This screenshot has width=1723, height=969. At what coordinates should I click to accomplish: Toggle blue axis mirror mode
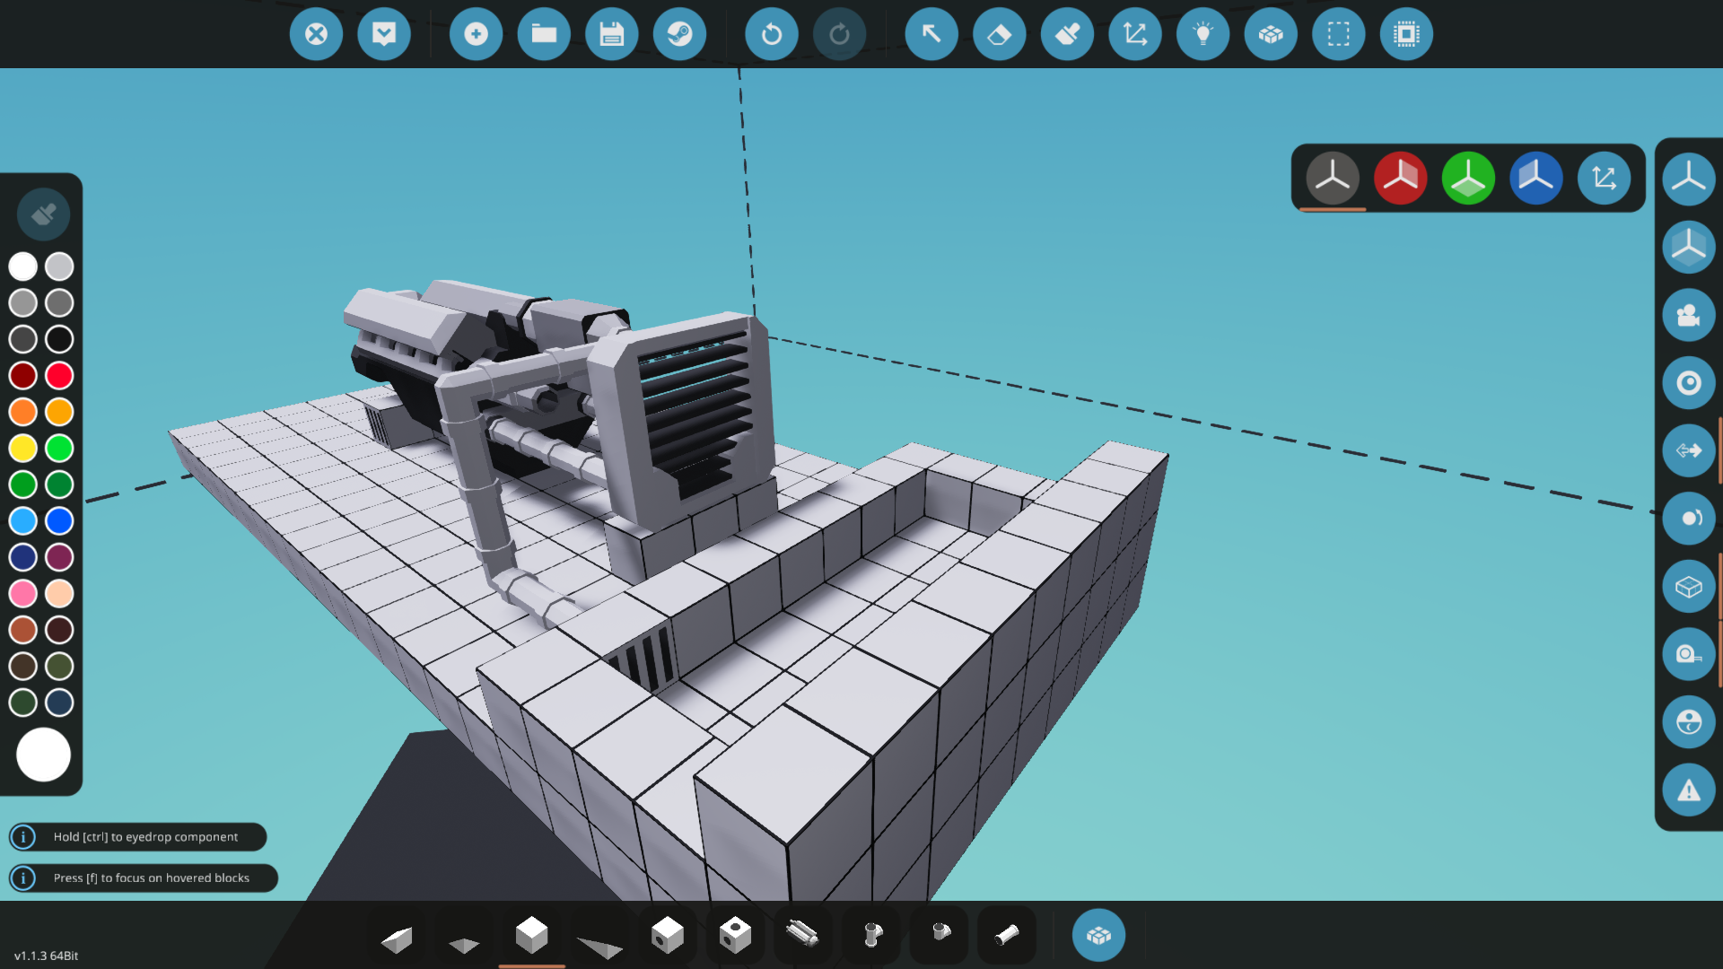tap(1535, 178)
